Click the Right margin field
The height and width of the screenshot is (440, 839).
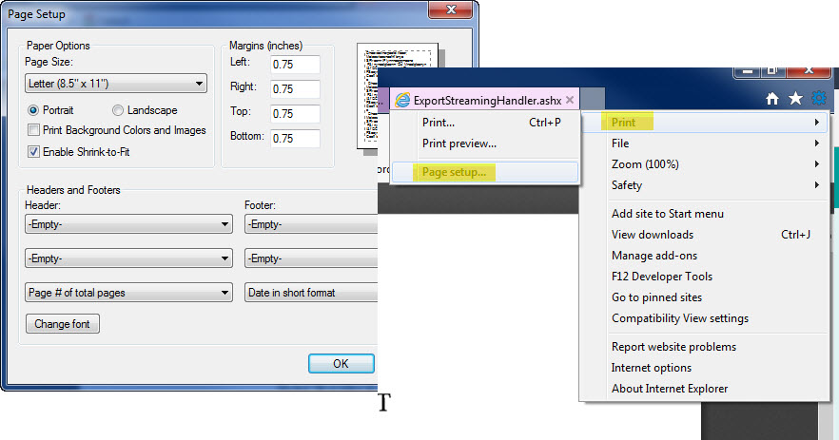click(295, 88)
